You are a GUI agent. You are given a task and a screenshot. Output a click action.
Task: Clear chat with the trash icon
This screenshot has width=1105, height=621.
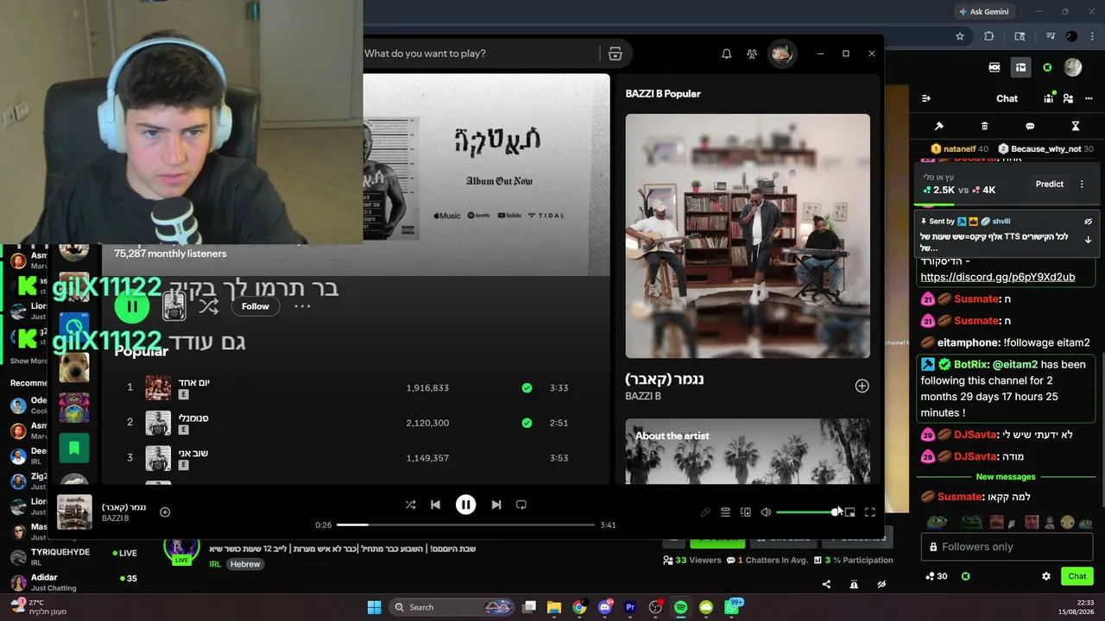pyautogui.click(x=984, y=126)
